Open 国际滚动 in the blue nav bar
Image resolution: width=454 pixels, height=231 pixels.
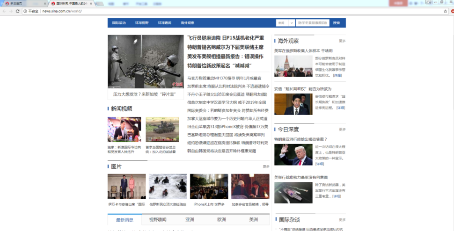[x=119, y=23]
